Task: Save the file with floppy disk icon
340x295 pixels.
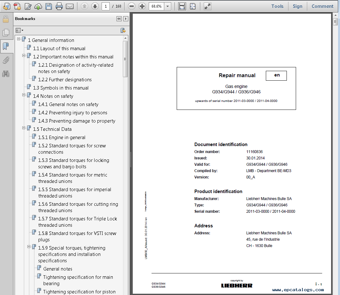Action: pyautogui.click(x=49, y=6)
